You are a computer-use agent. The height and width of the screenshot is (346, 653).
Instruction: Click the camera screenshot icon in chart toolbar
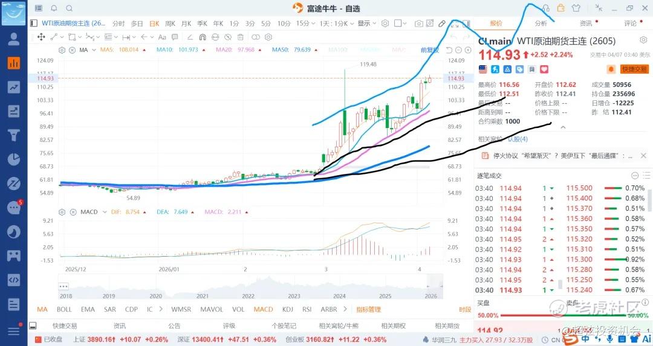(418, 24)
